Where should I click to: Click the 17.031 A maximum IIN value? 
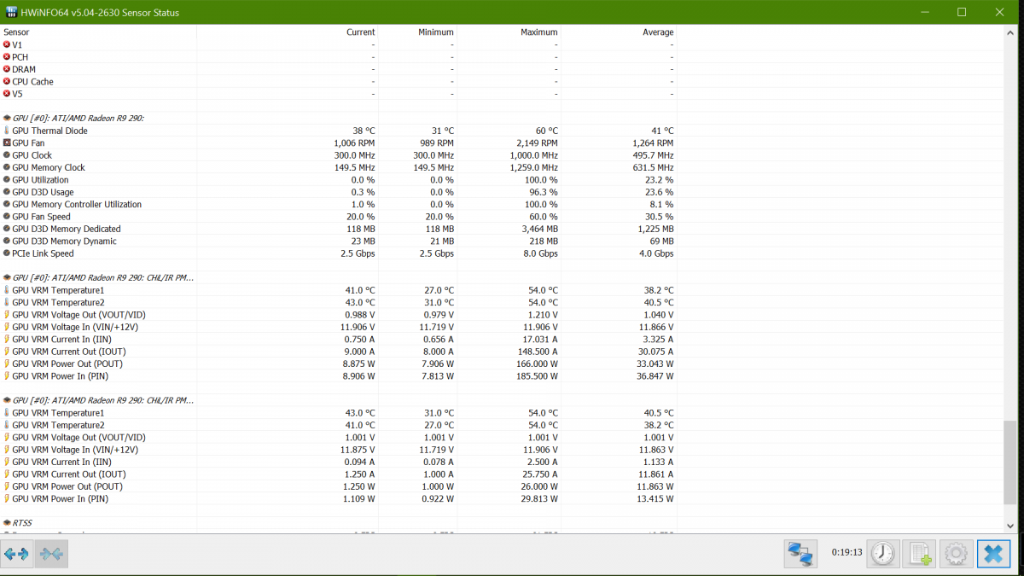point(540,340)
